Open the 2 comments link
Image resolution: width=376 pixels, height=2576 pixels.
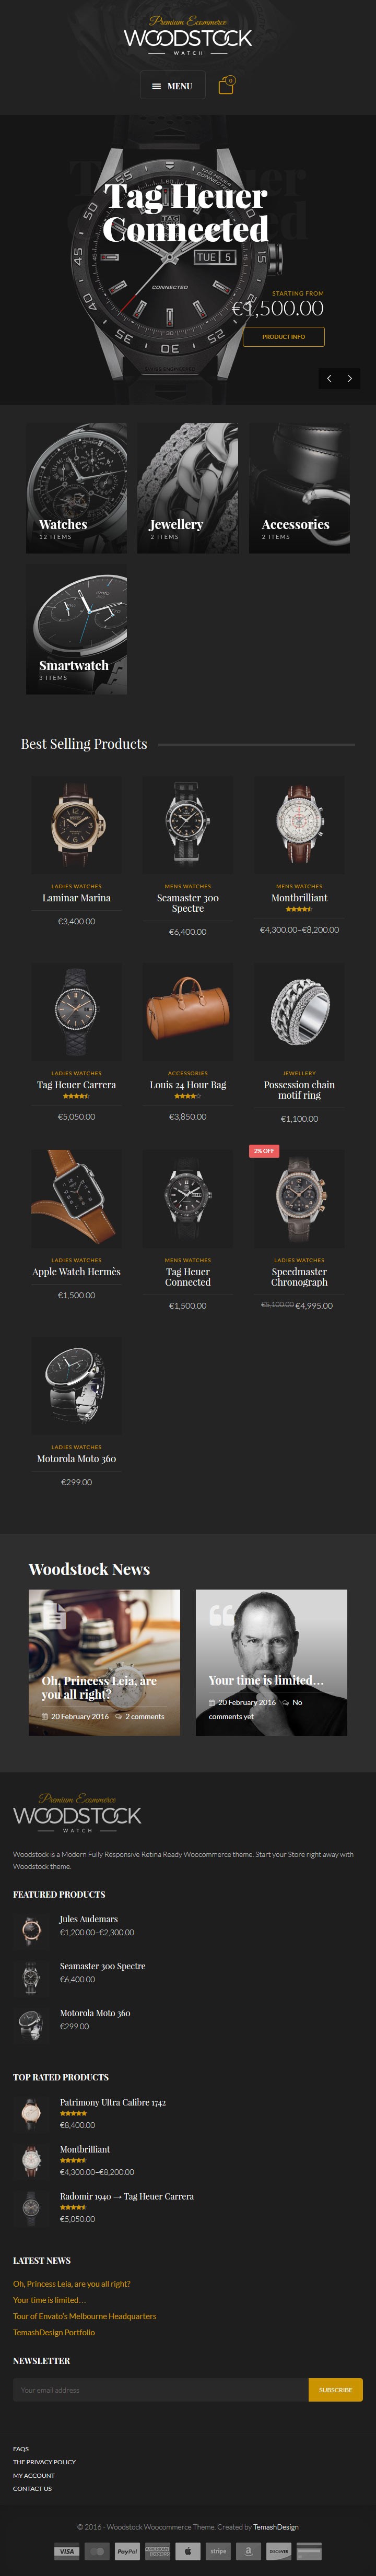click(x=145, y=1716)
